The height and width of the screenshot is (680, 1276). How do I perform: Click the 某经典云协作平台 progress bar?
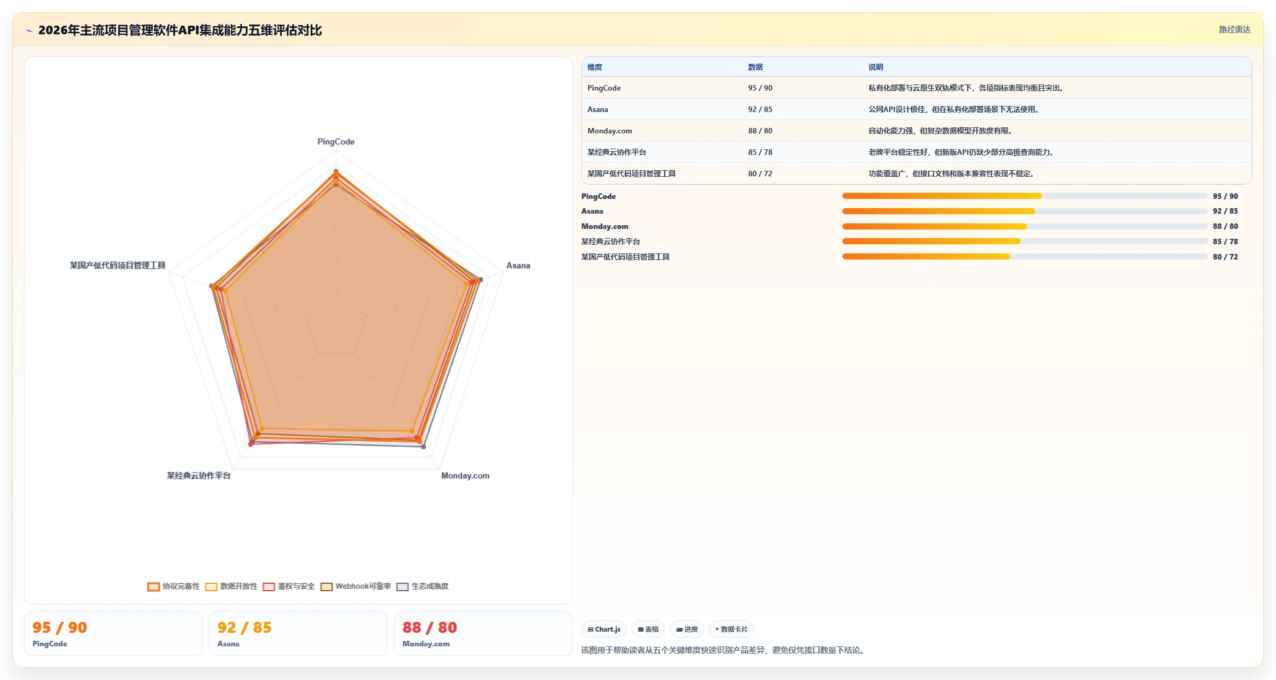click(1025, 241)
